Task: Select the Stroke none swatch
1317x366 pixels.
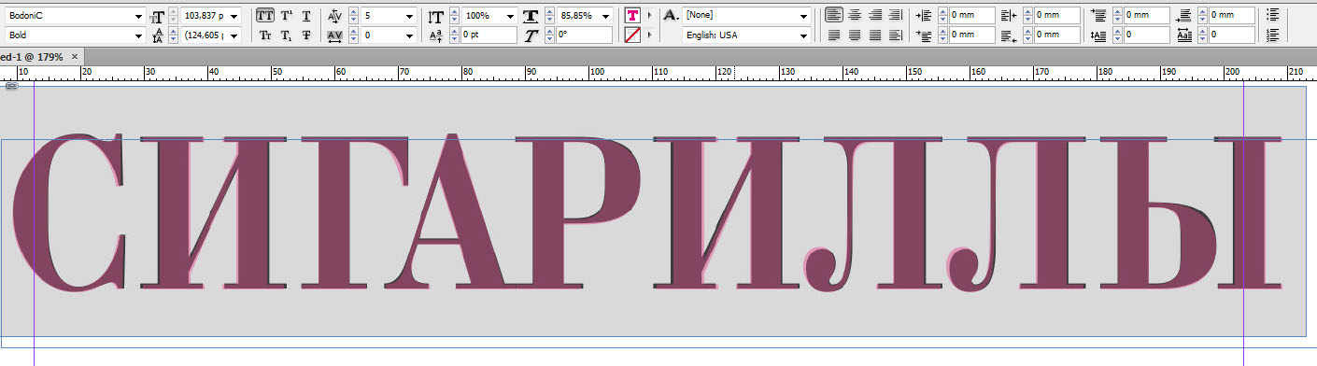Action: click(x=633, y=35)
